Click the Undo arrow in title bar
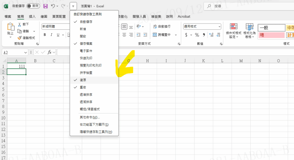The width and height of the screenshot is (294, 160). coord(53,6)
